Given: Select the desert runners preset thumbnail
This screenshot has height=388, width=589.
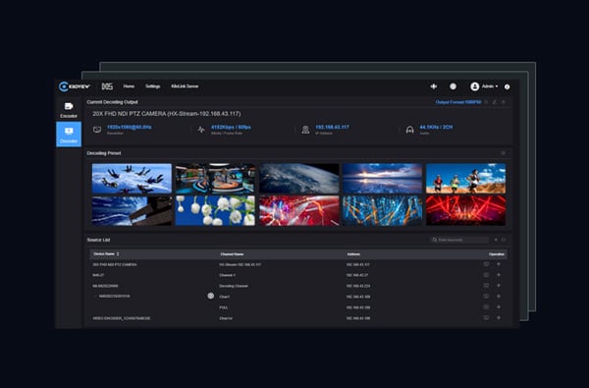Looking at the screenshot, I should pyautogui.click(x=465, y=178).
